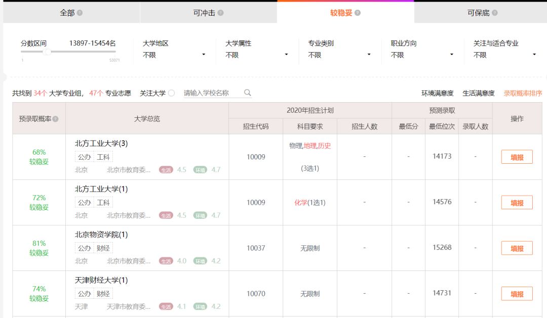
Task: Click 最低位次 value 14731
Action: [x=442, y=293]
